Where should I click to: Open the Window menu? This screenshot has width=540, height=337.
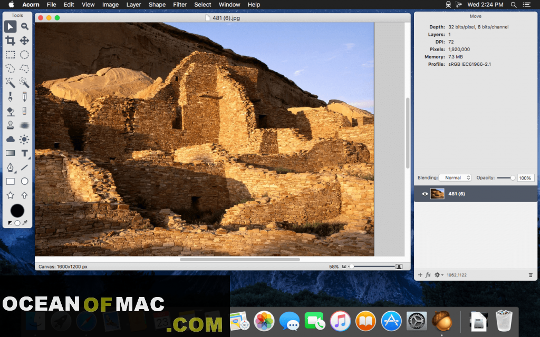coord(229,4)
